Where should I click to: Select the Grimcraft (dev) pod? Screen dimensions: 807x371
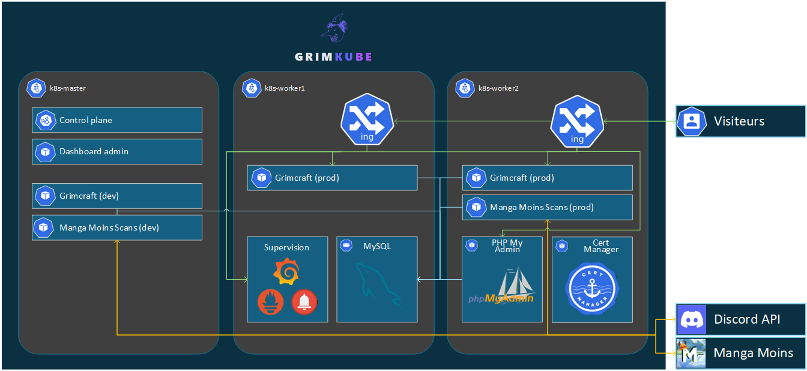[117, 196]
